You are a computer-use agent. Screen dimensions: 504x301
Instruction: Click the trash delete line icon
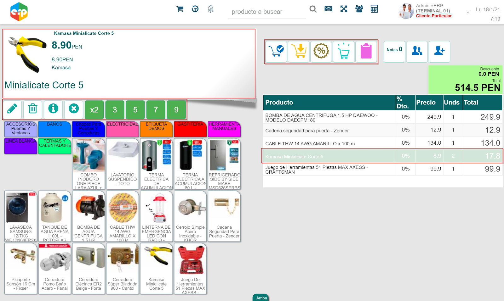pyautogui.click(x=33, y=109)
